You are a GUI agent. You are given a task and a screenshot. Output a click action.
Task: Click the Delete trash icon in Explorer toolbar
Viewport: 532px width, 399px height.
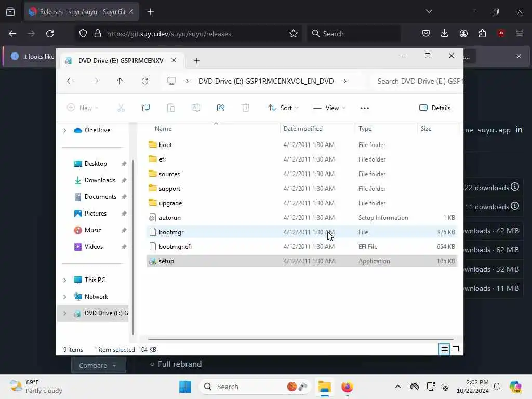coord(246,108)
